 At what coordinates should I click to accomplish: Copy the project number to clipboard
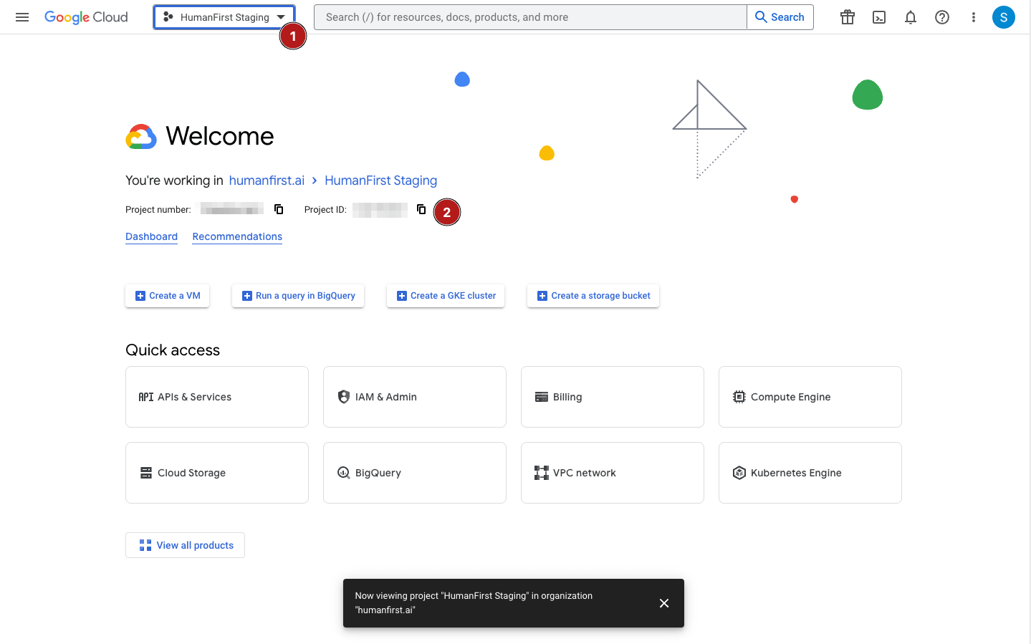[x=279, y=209]
